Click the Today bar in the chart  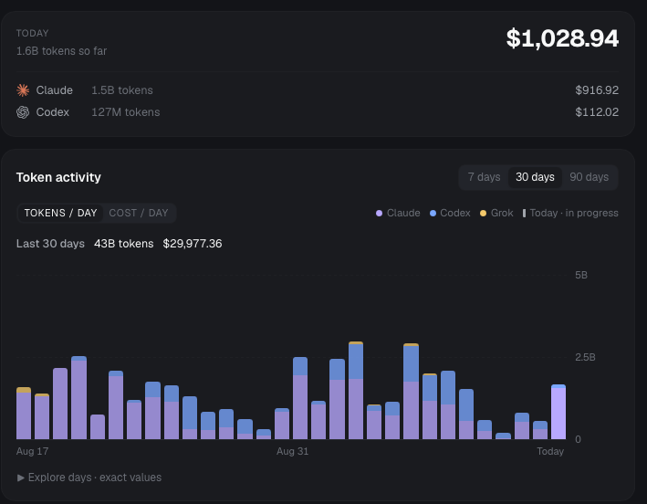558,412
